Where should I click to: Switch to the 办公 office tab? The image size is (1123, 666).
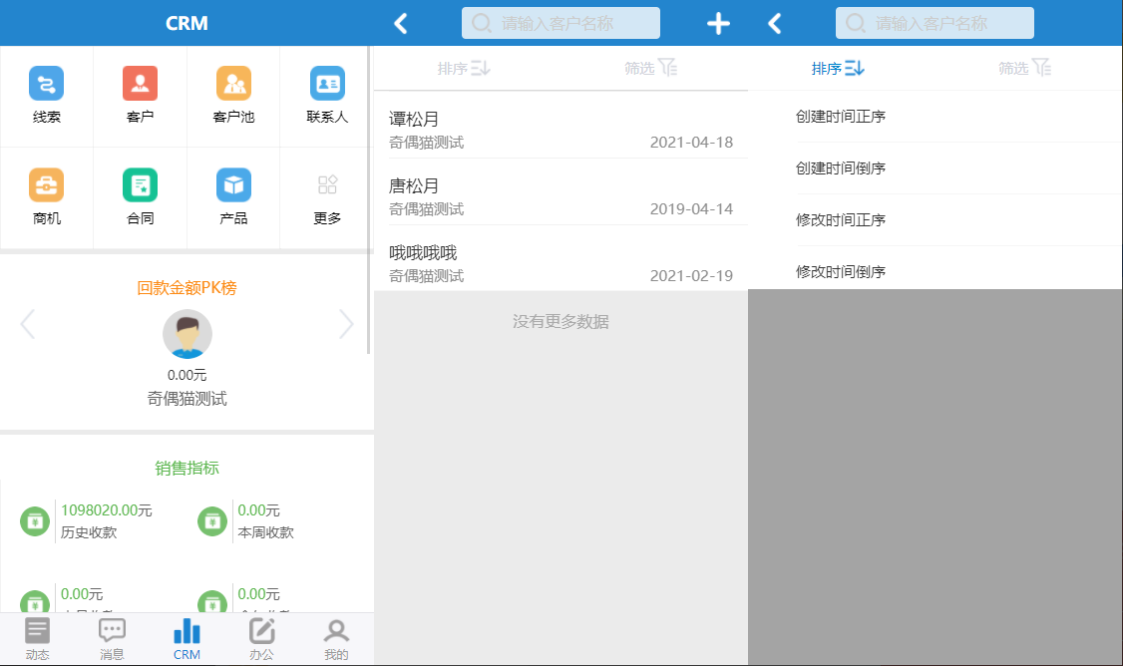click(x=261, y=638)
